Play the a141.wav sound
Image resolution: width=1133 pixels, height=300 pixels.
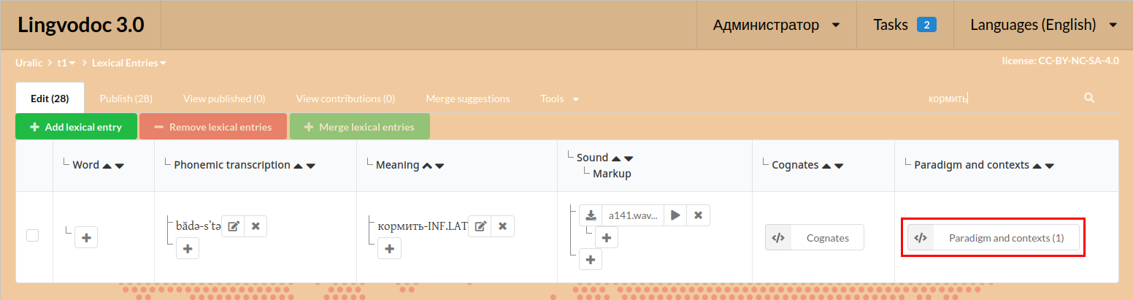coord(675,215)
